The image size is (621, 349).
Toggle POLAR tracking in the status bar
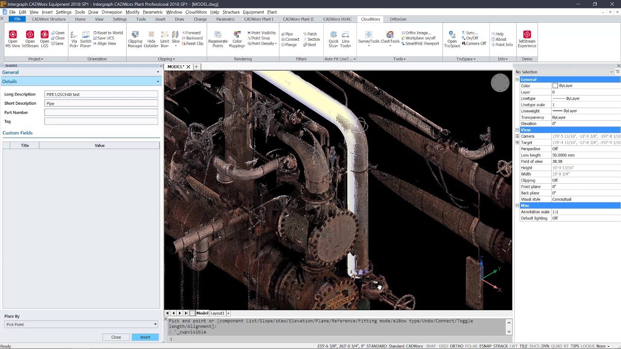point(471,346)
